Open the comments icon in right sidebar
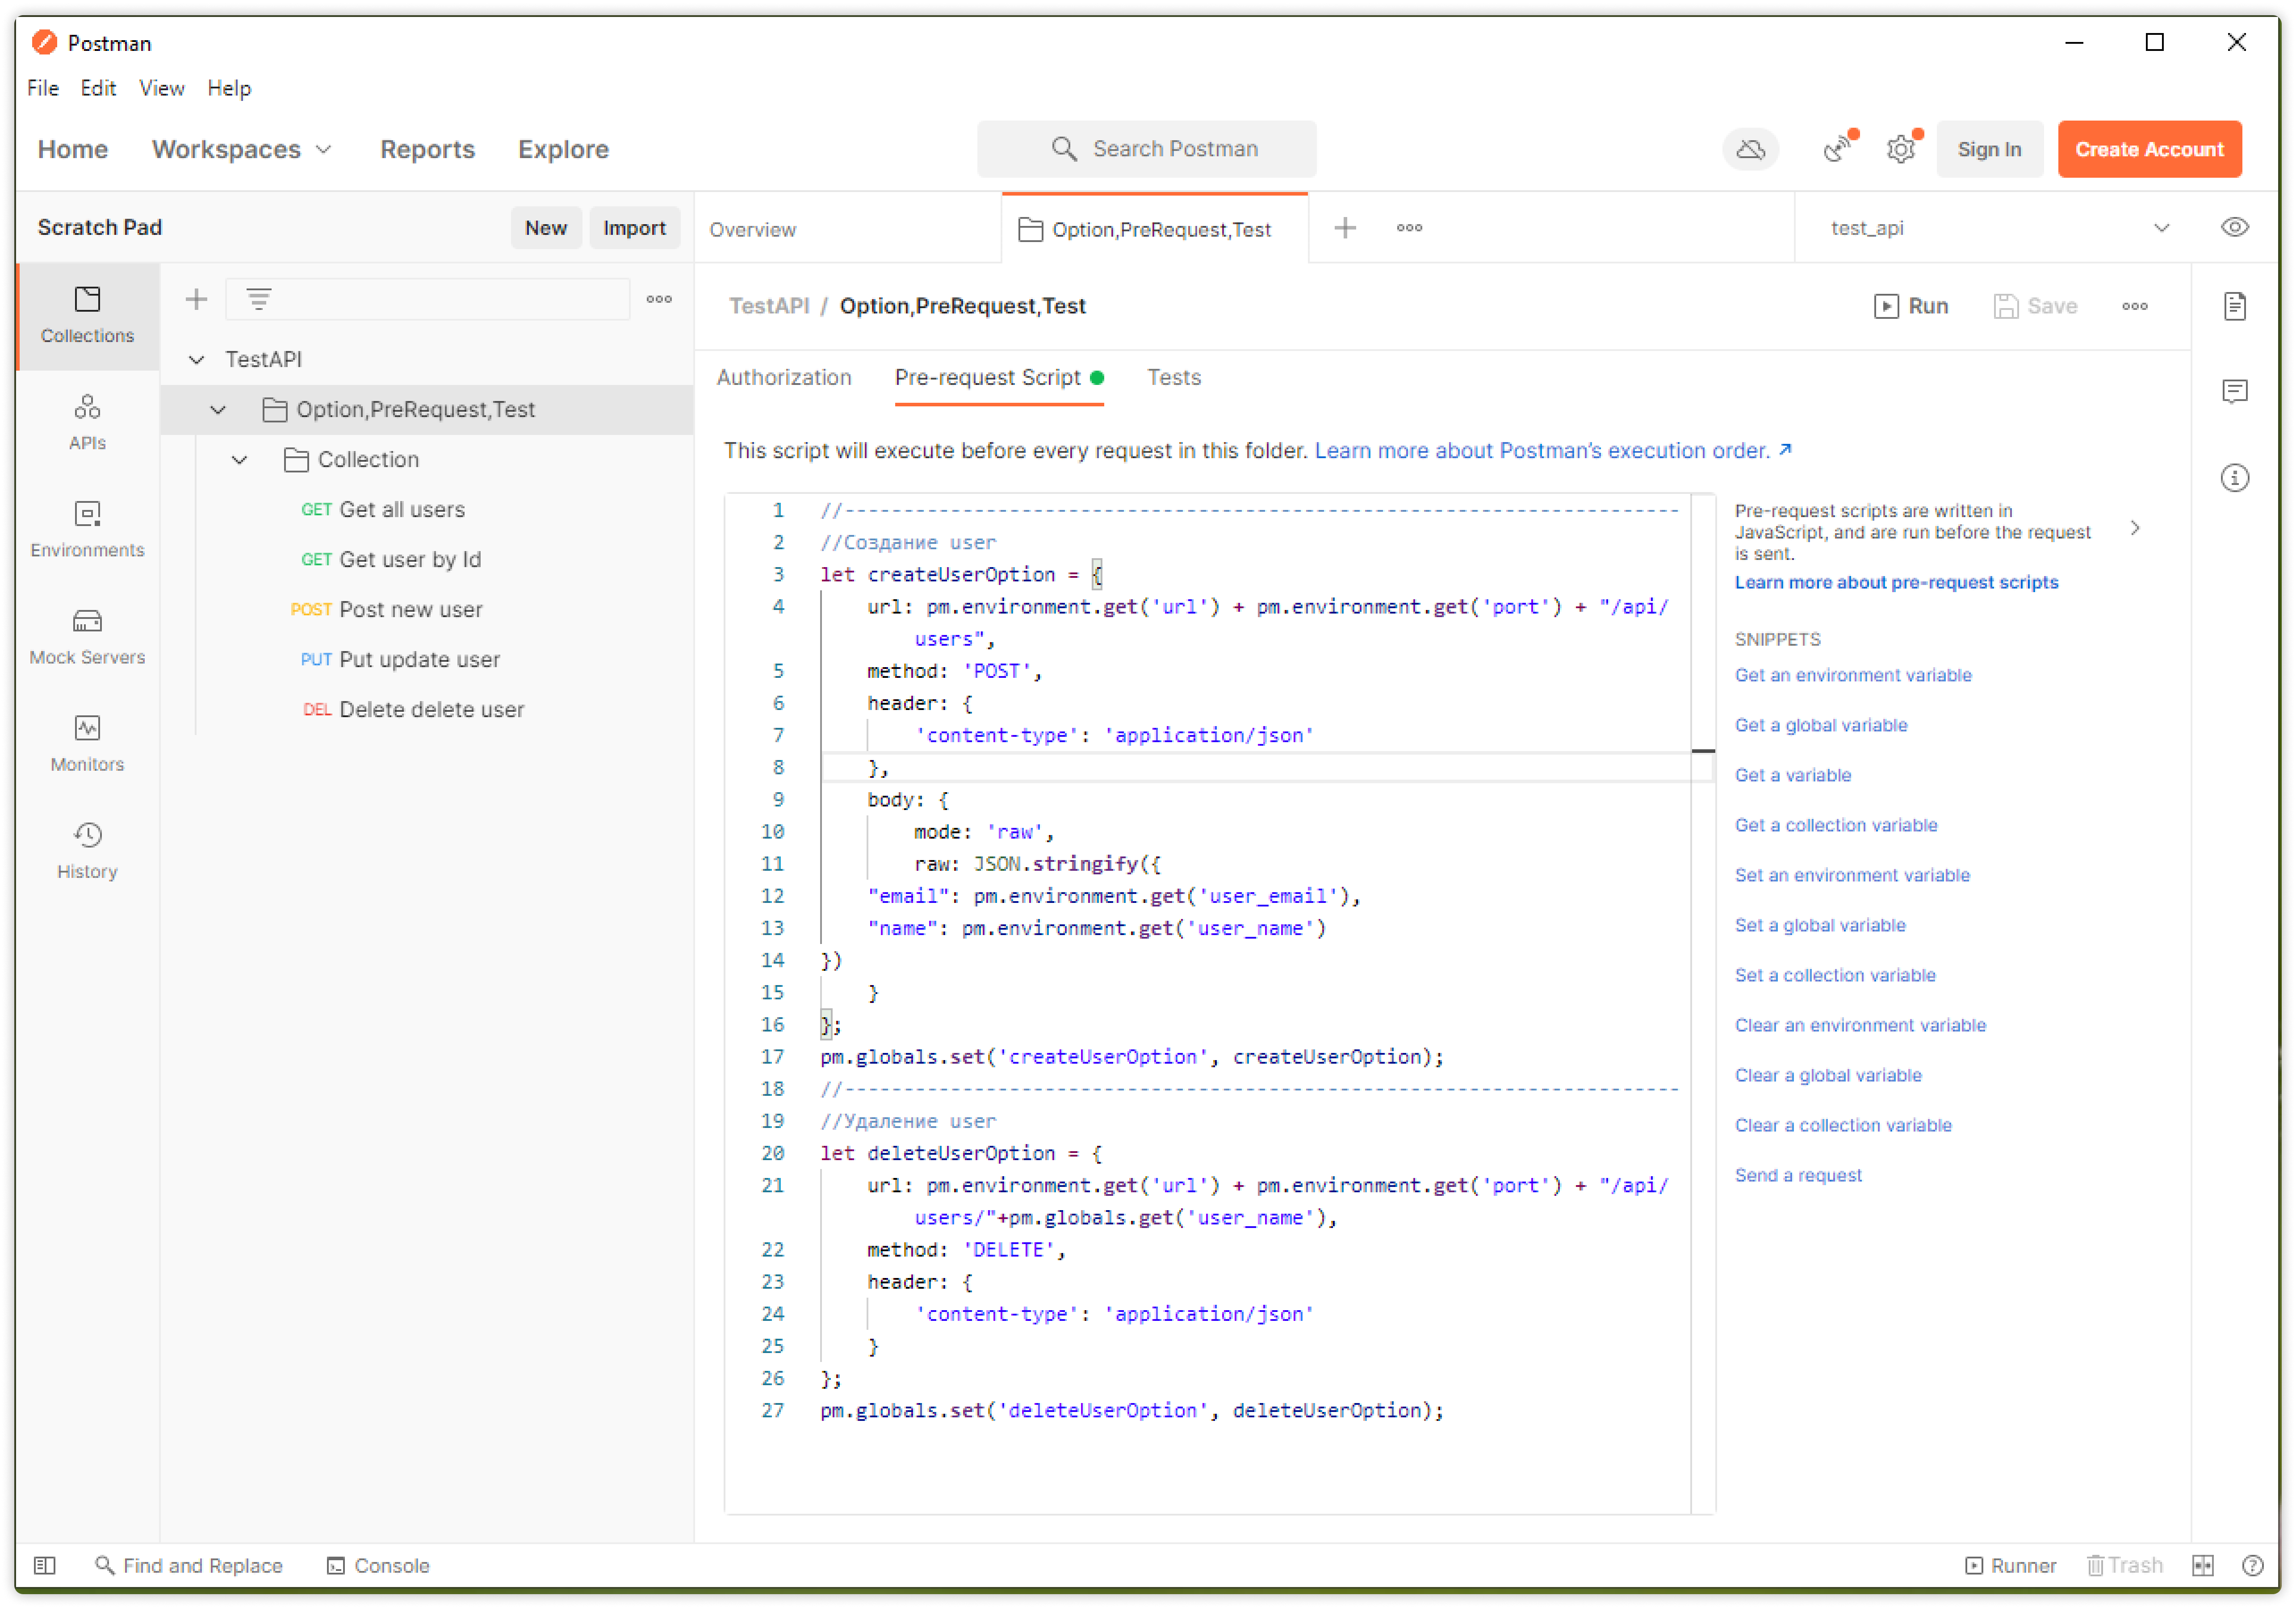 click(x=2234, y=391)
